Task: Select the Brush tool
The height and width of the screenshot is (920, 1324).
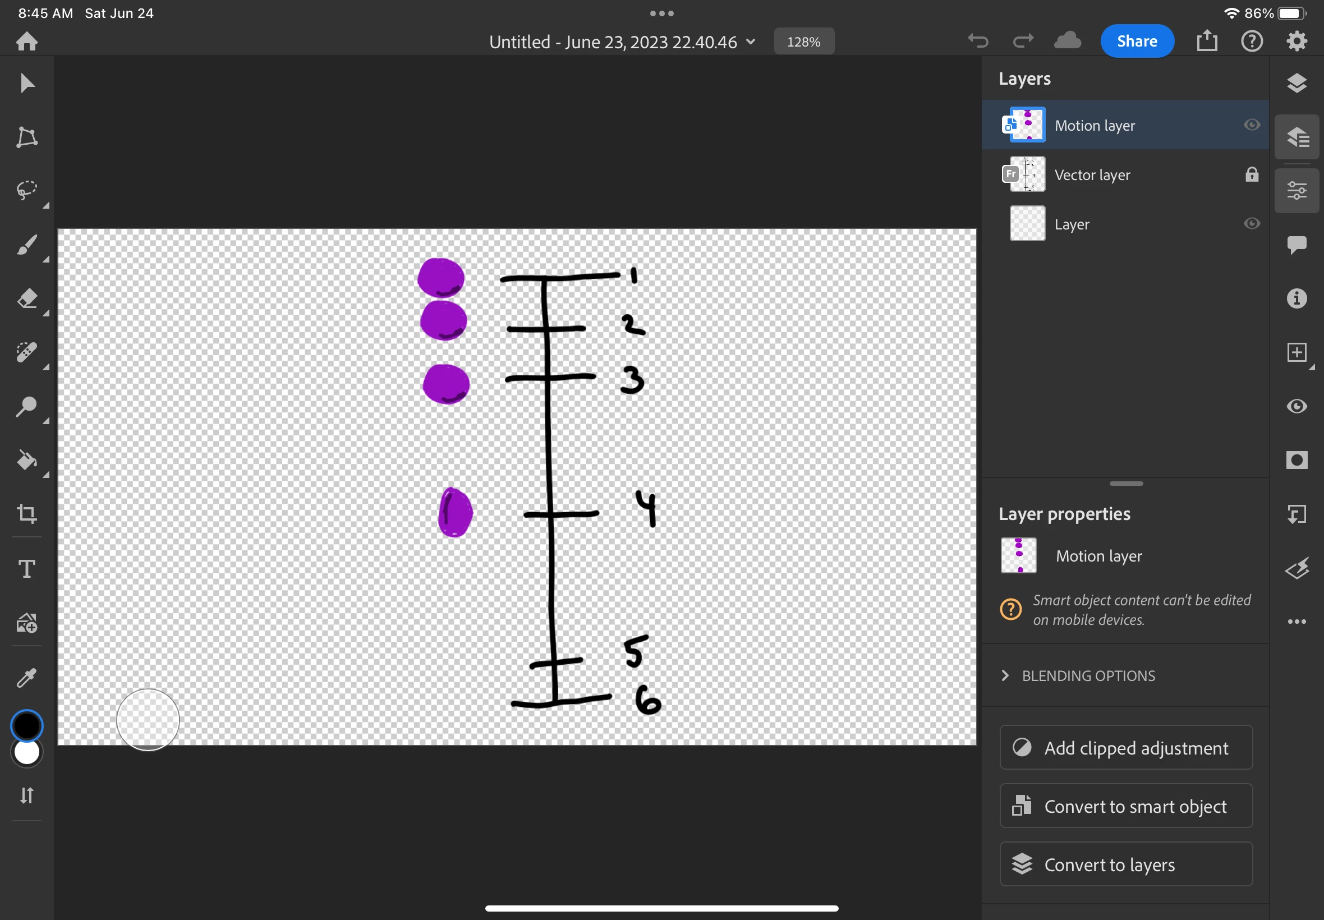Action: point(26,245)
